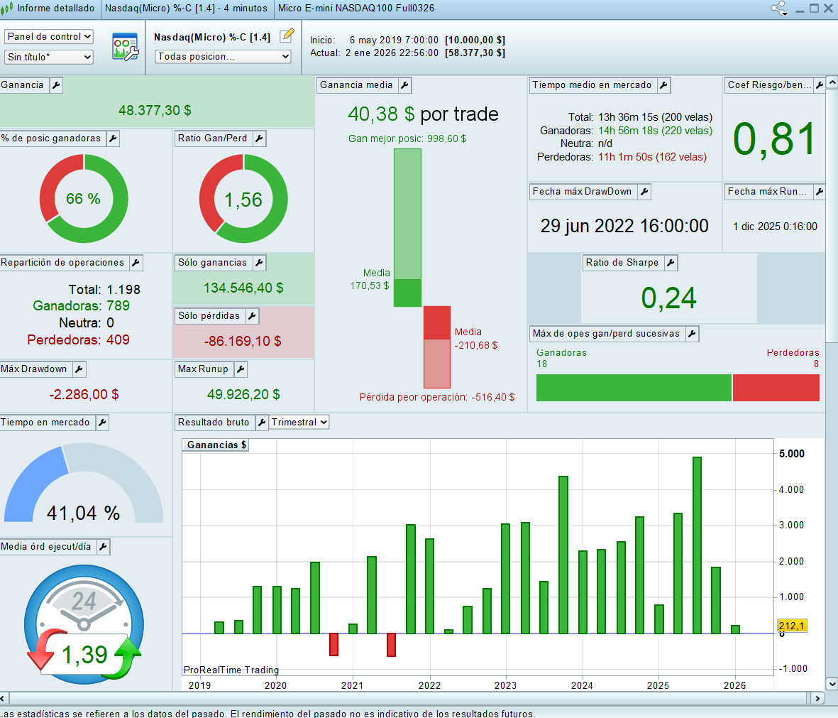838x718 pixels.
Task: Click wrench next to Tiempo medio en mercado
Action: (663, 85)
